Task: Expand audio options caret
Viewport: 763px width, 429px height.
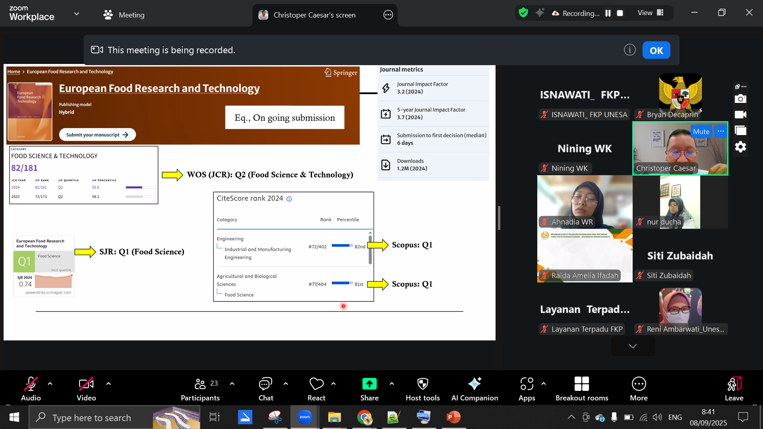Action: coord(50,384)
